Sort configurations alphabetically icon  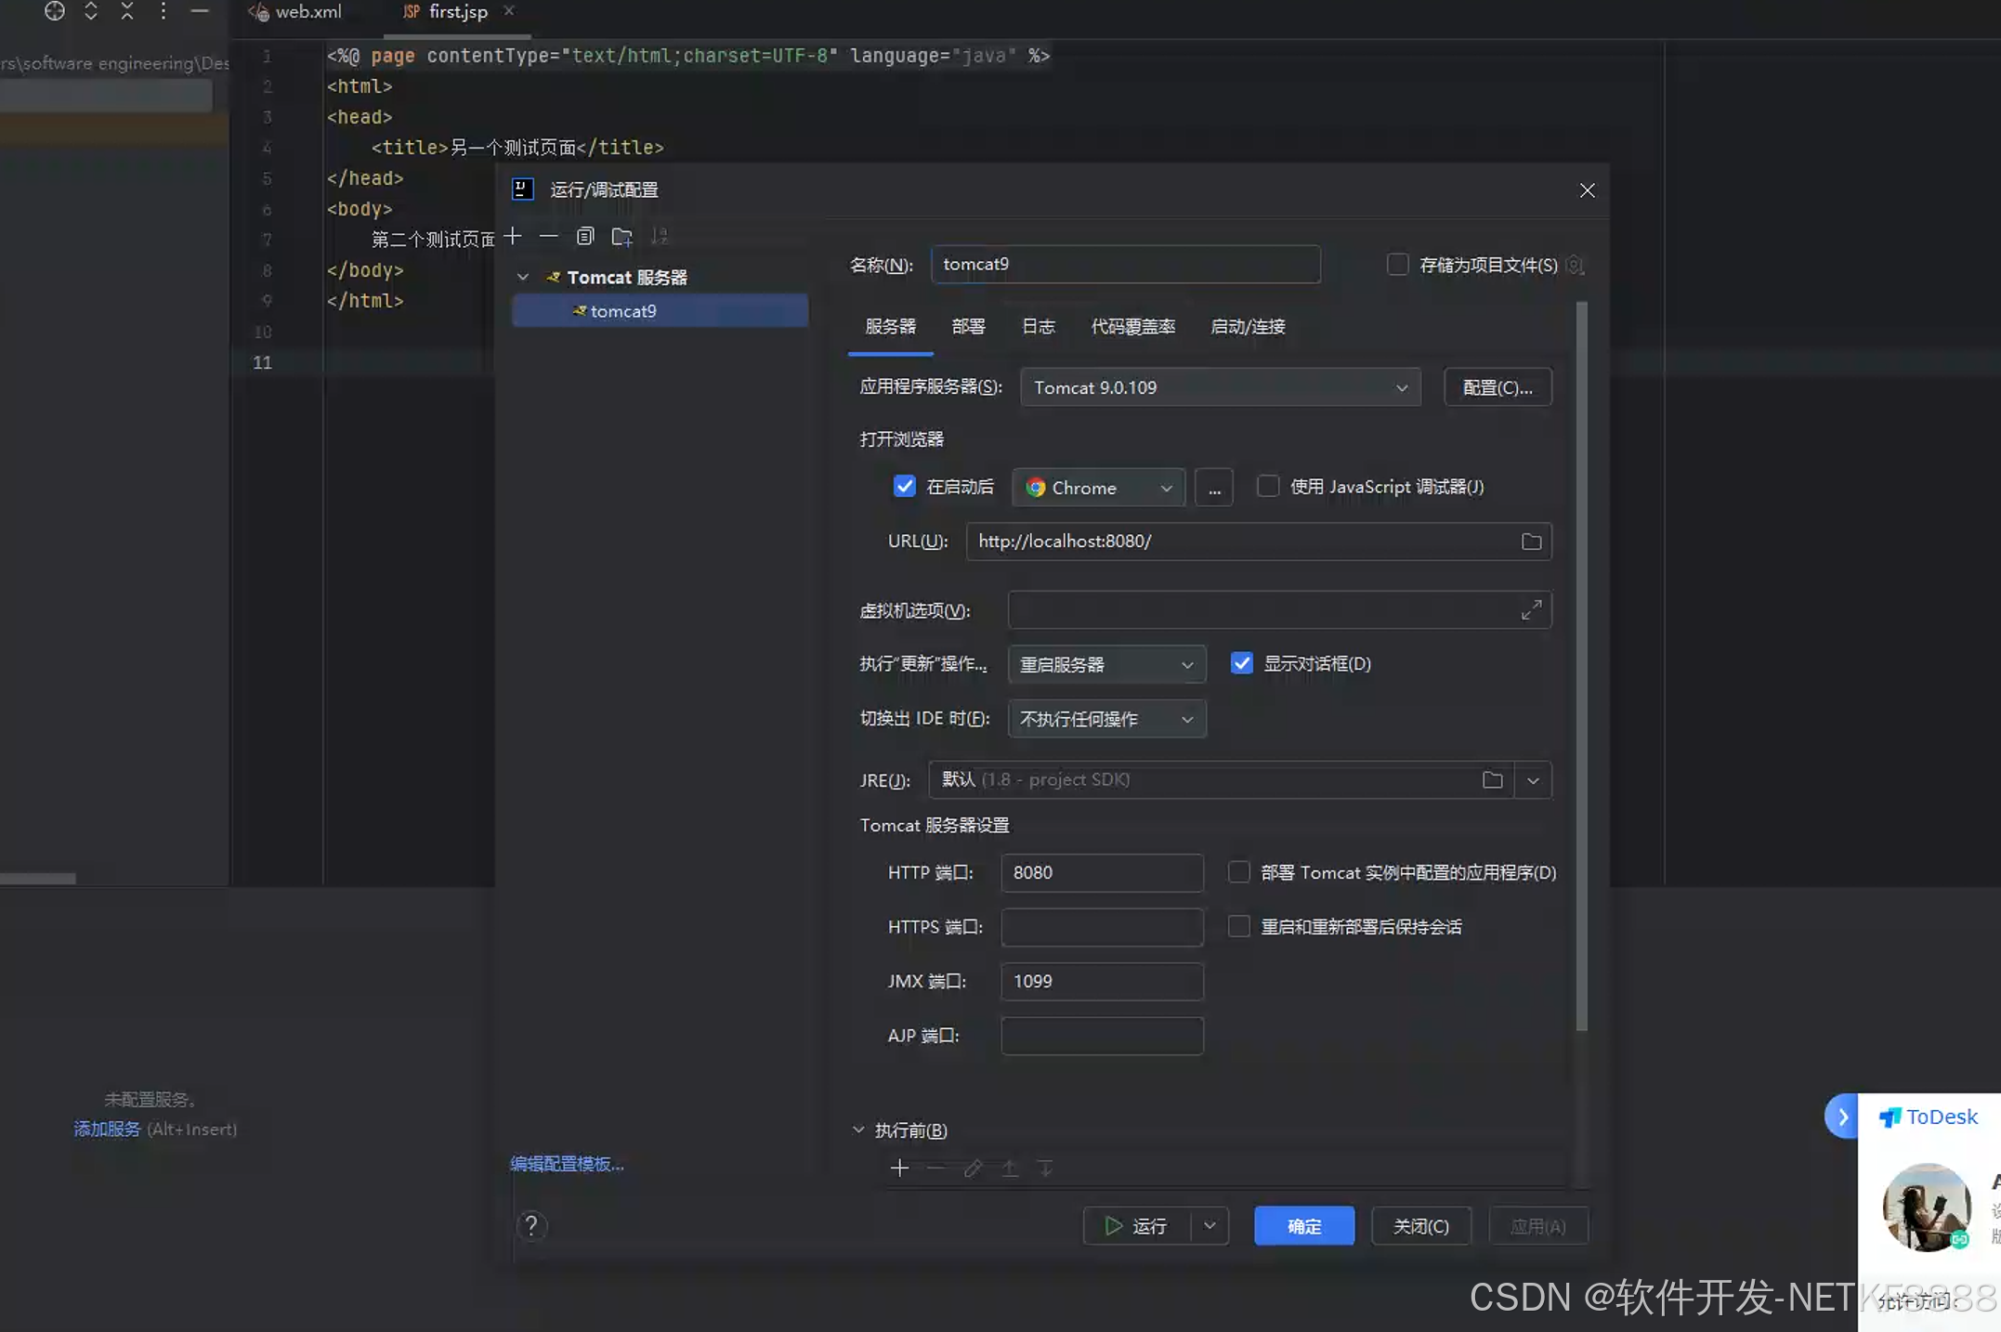tap(660, 237)
